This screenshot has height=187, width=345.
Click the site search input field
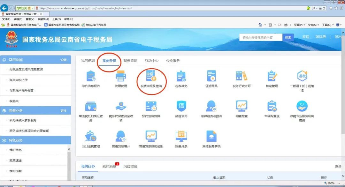(261, 37)
